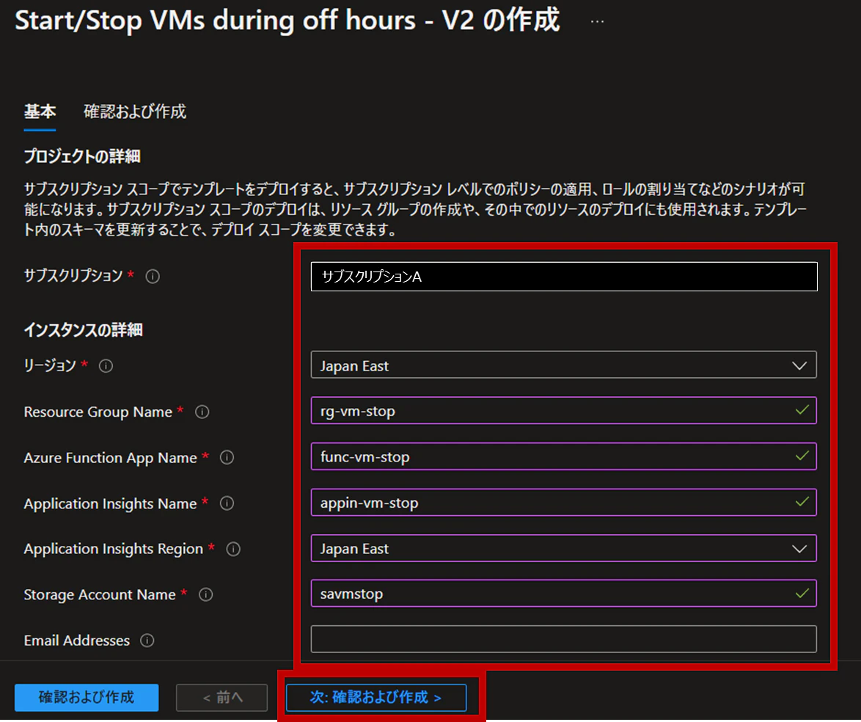Click the < 前へ button
This screenshot has height=722, width=861.
click(x=221, y=697)
